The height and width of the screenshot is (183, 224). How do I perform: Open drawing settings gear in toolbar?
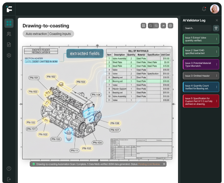point(170,26)
